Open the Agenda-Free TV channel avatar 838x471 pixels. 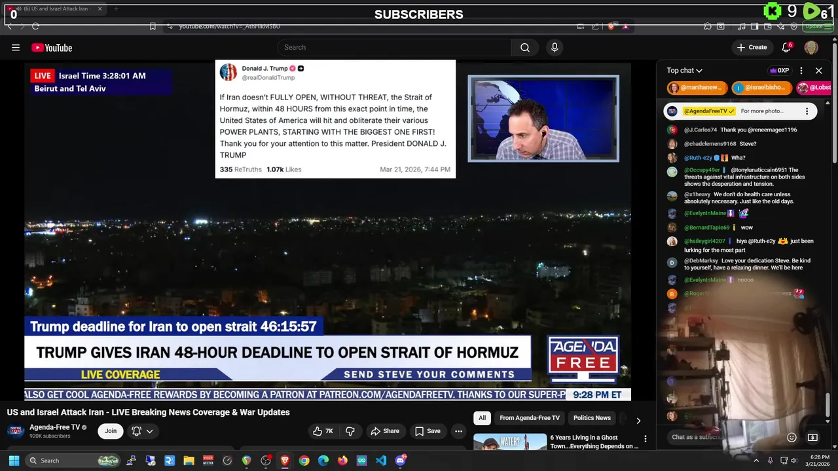16,431
